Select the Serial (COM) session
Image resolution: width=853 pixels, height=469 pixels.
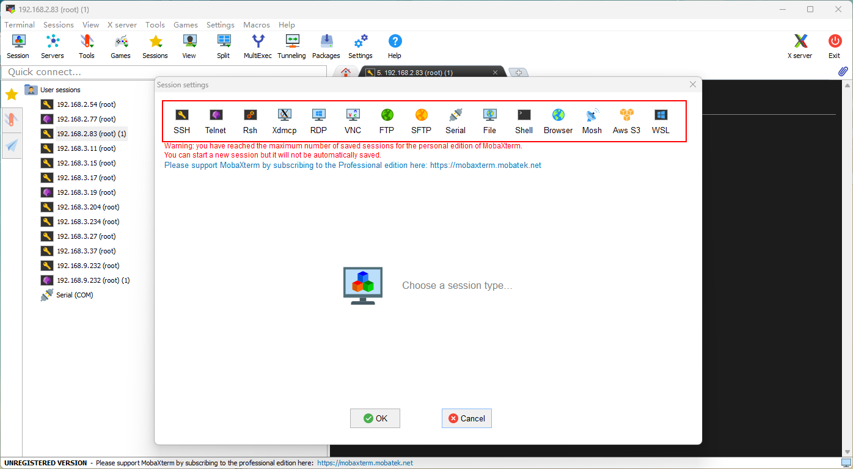pos(67,295)
